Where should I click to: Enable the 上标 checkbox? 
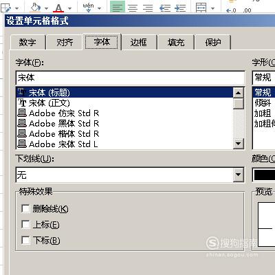25,224
